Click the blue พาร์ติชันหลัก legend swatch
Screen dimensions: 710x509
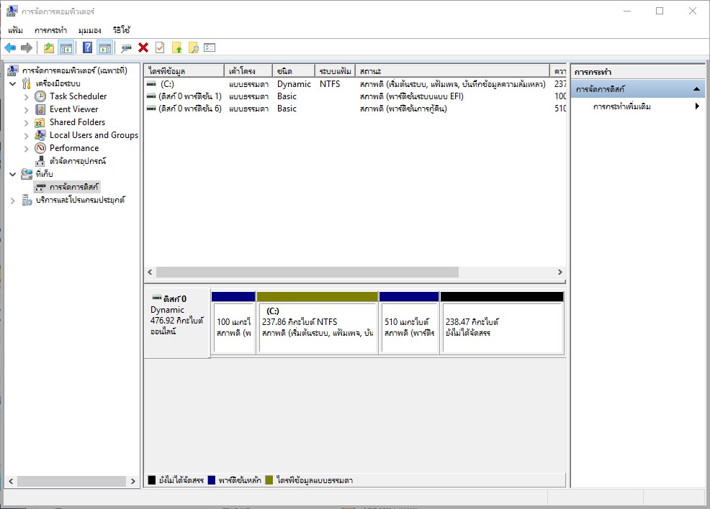tap(212, 480)
